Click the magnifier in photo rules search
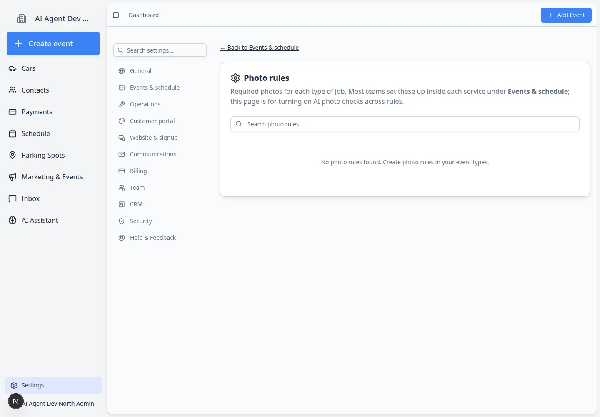The image size is (600, 417). point(239,124)
